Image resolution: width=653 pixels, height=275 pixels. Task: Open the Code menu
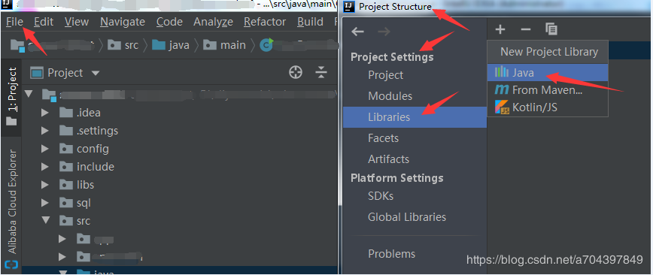point(169,22)
